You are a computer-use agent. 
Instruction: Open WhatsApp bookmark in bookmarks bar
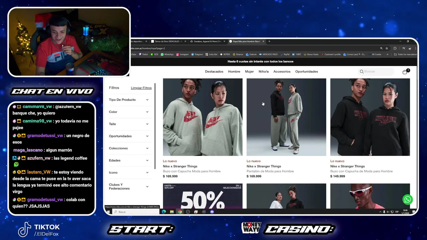click(x=167, y=54)
